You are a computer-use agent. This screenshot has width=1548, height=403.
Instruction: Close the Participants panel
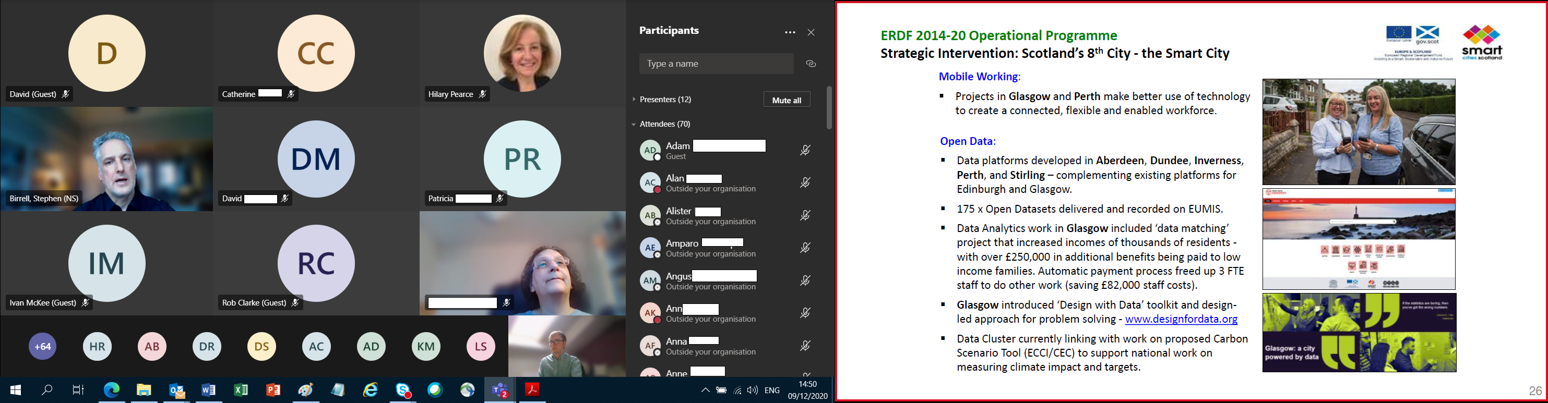click(x=811, y=32)
